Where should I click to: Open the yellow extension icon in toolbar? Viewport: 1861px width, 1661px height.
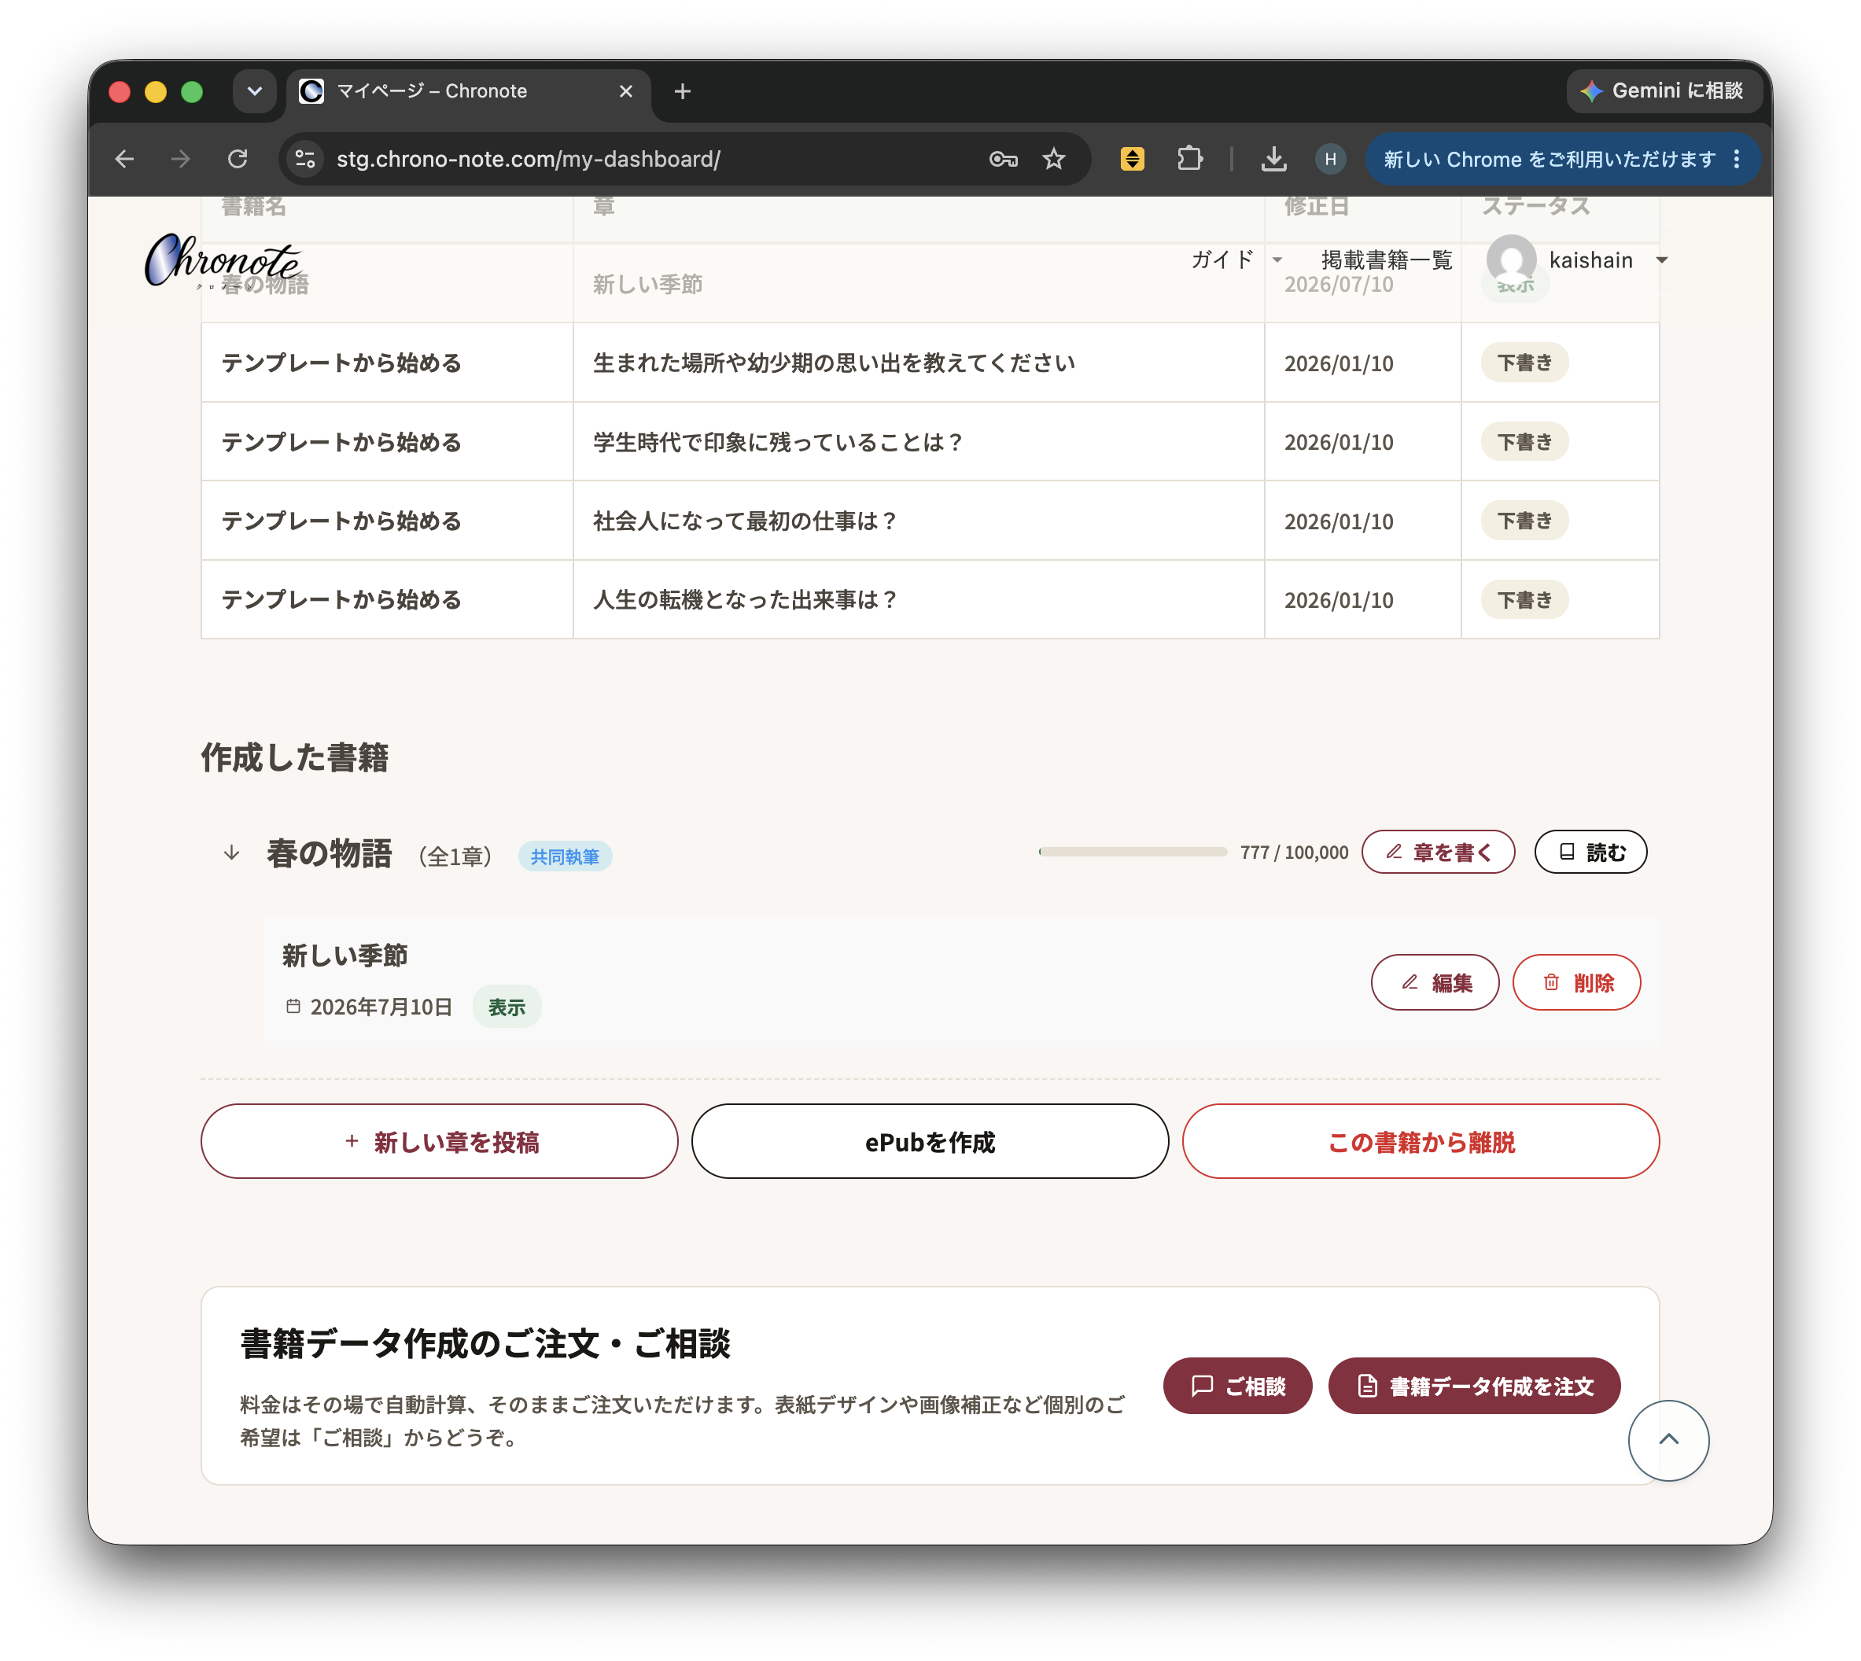1132,159
